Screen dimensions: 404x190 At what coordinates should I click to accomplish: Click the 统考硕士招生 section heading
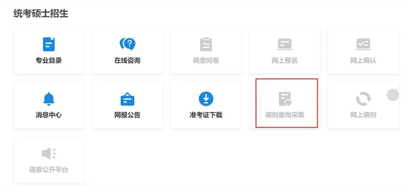(x=41, y=14)
